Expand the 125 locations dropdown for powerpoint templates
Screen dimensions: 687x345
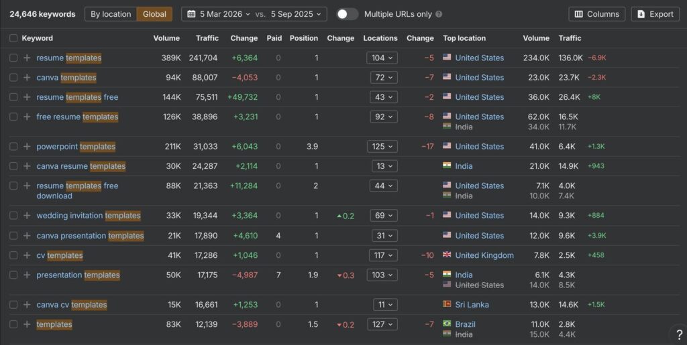point(382,147)
